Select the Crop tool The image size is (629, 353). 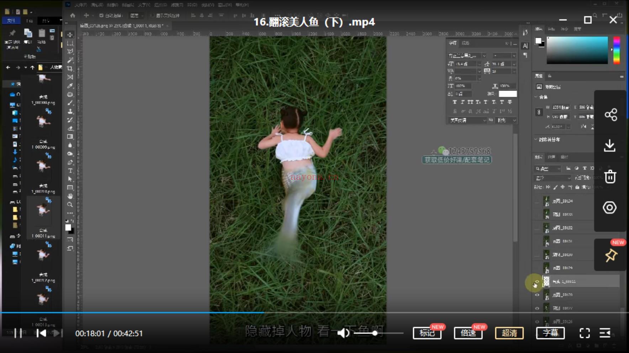pos(70,69)
